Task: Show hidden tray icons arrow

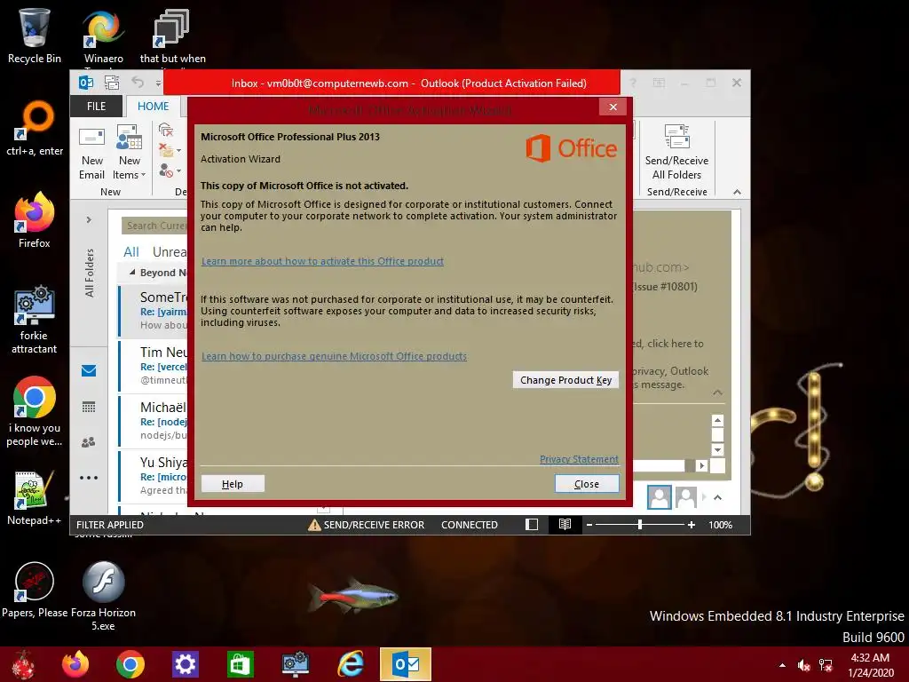Action: point(782,665)
